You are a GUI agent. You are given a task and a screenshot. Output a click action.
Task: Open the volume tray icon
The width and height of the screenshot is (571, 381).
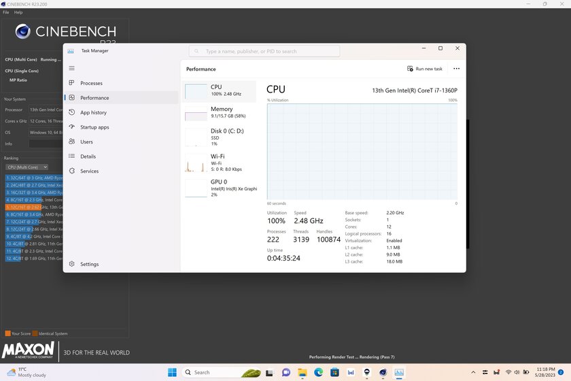[517, 372]
